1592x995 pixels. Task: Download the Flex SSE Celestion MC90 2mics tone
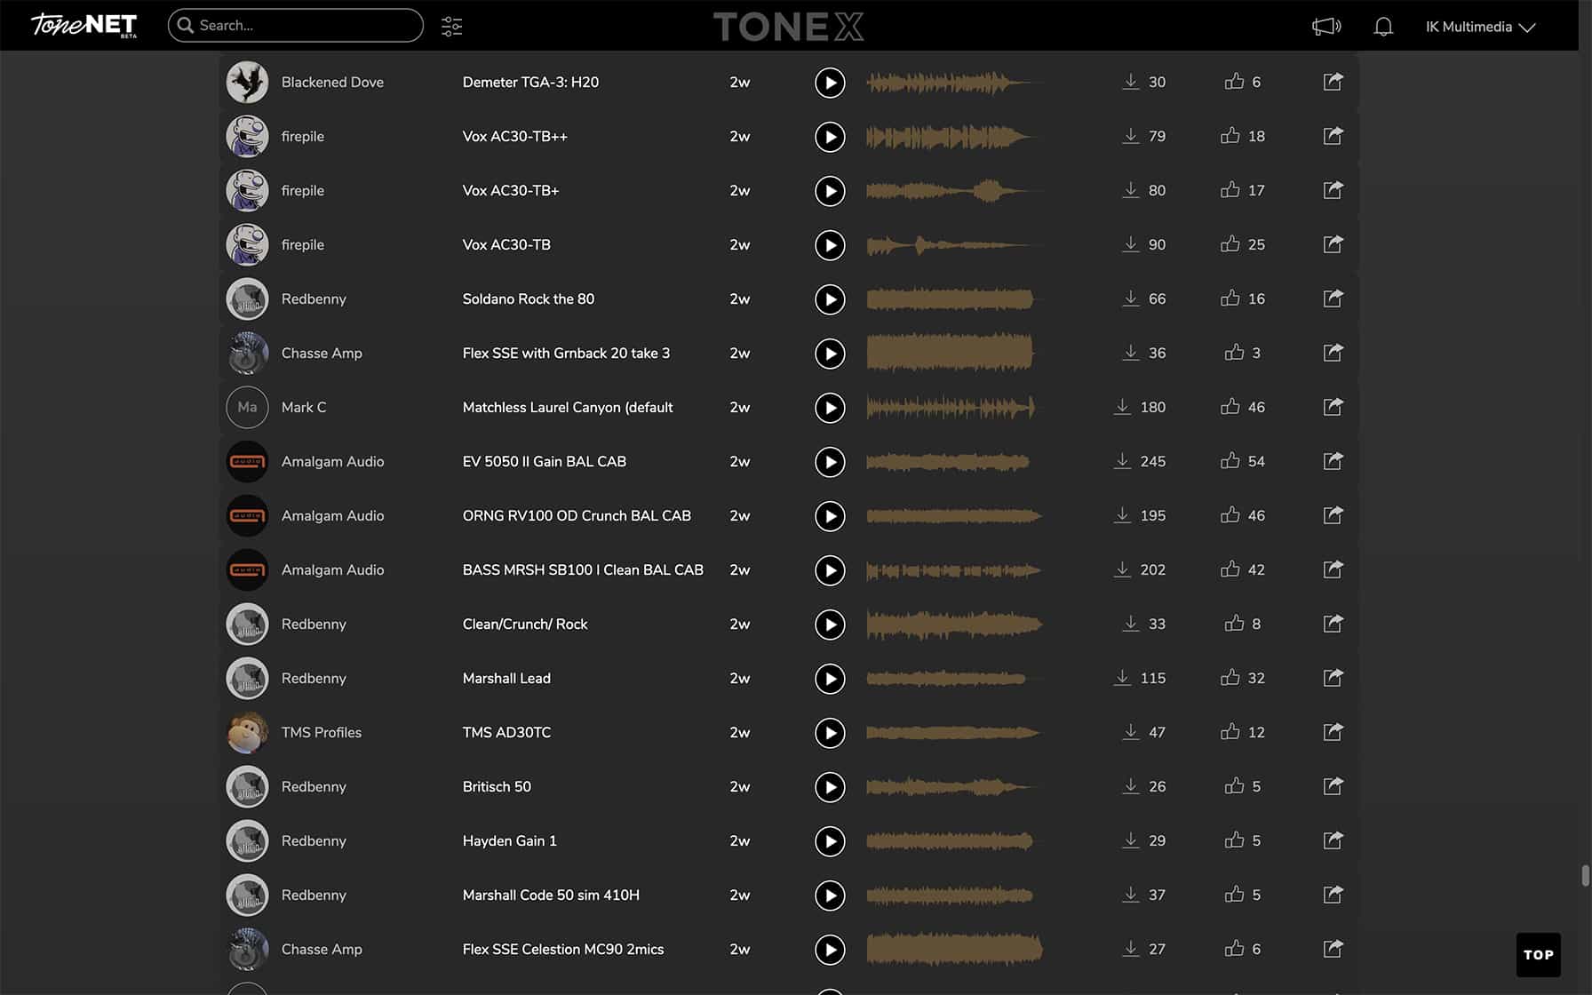click(x=1130, y=949)
